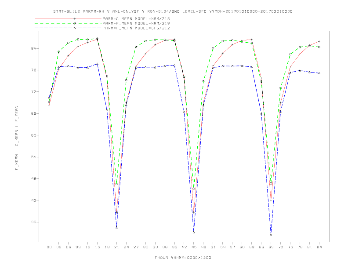Click x-axis tick label 39
This screenshot has width=348, height=269.
click(x=174, y=247)
